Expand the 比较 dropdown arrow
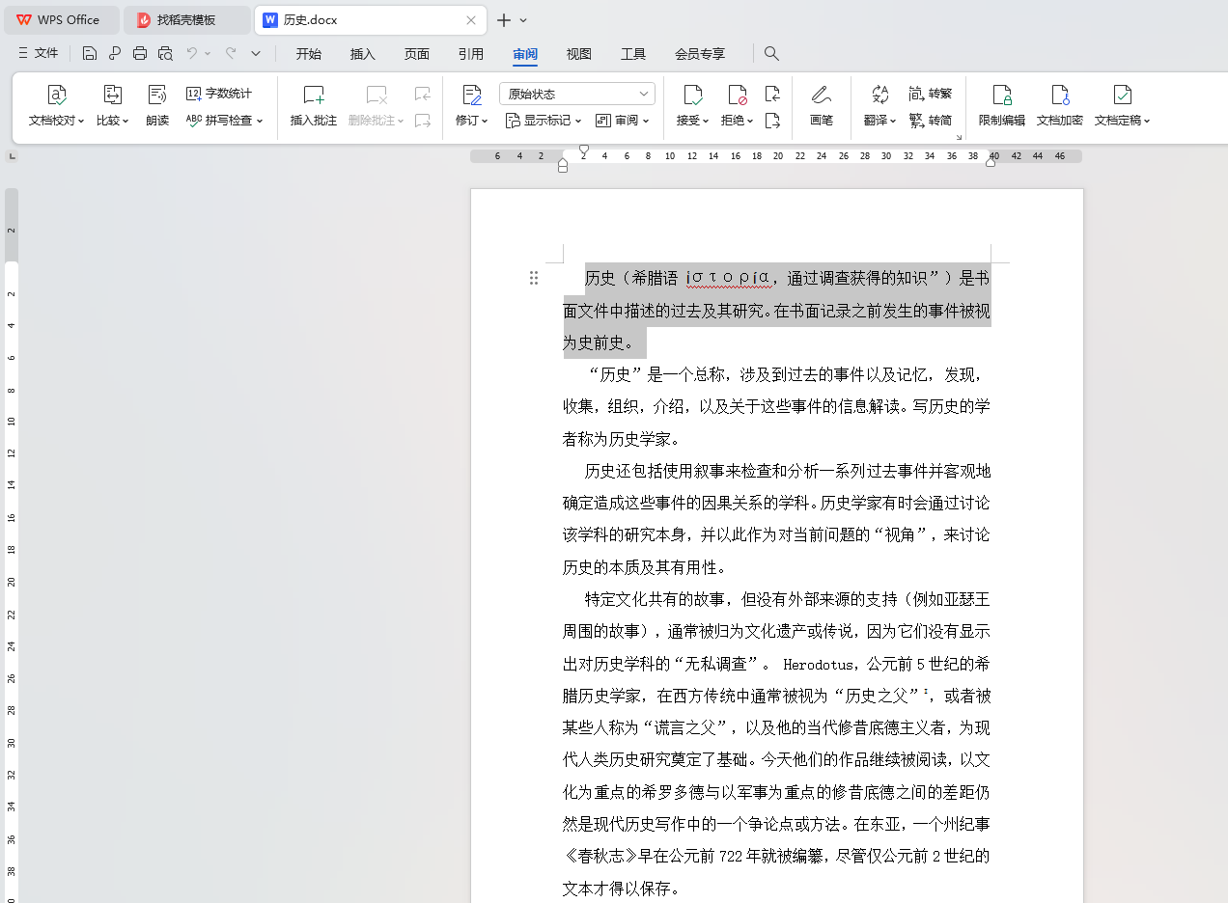The height and width of the screenshot is (903, 1228). click(126, 122)
